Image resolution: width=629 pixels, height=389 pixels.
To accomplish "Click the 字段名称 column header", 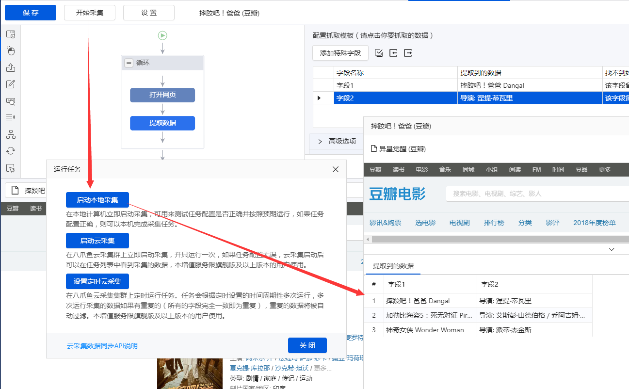I will click(396, 73).
